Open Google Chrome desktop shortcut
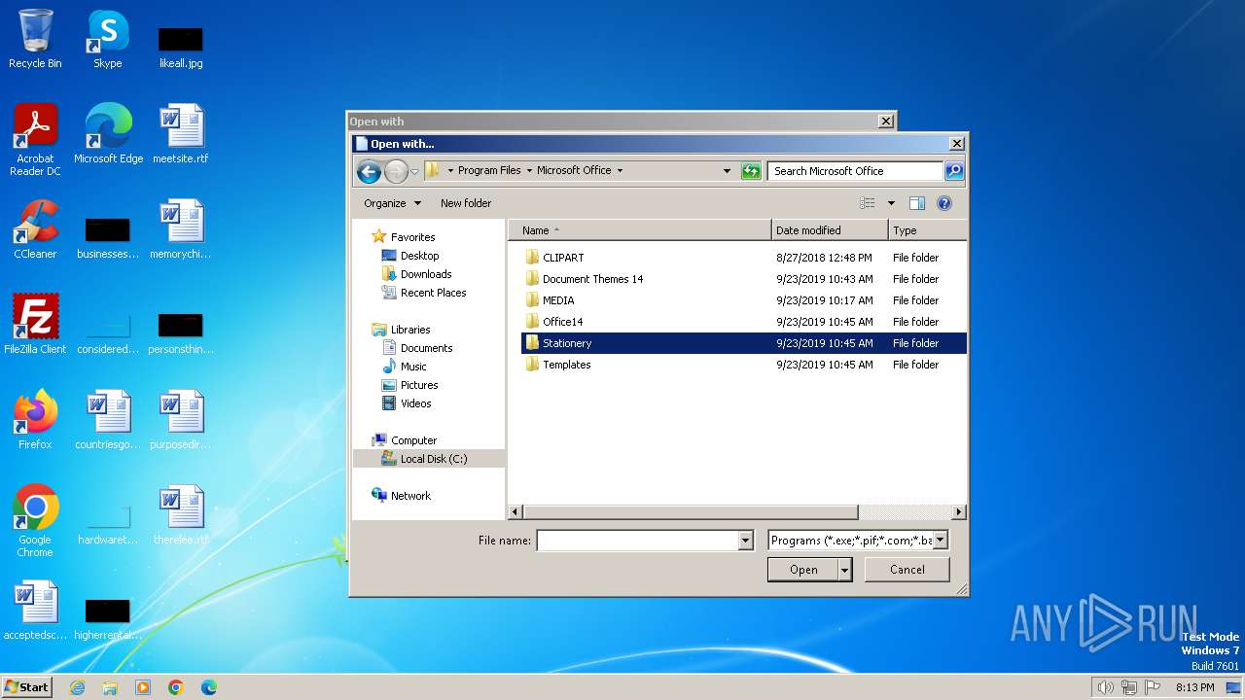 click(x=35, y=521)
